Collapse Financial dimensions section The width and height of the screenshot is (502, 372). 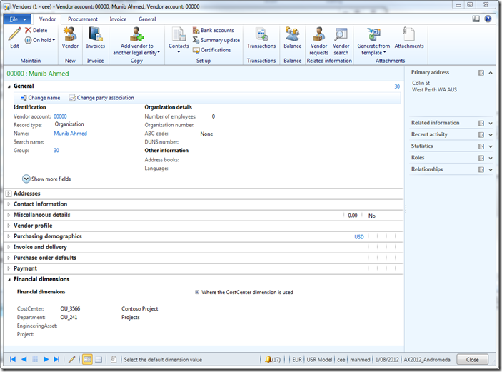pos(9,280)
